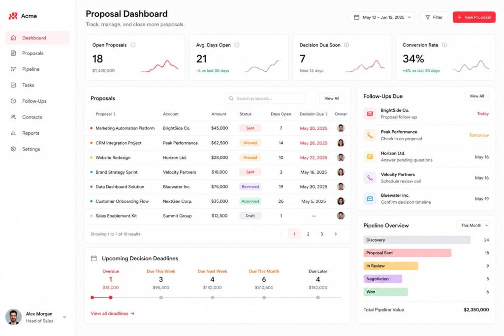Open Contacts in the sidebar
This screenshot has width=504, height=336.
[x=37, y=117]
